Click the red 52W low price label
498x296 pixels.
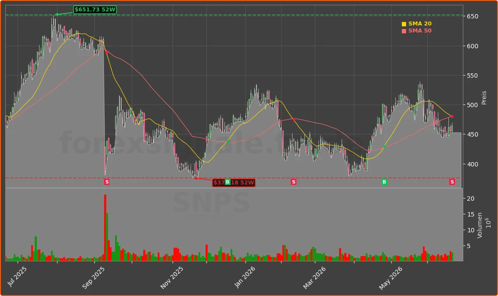[234, 183]
